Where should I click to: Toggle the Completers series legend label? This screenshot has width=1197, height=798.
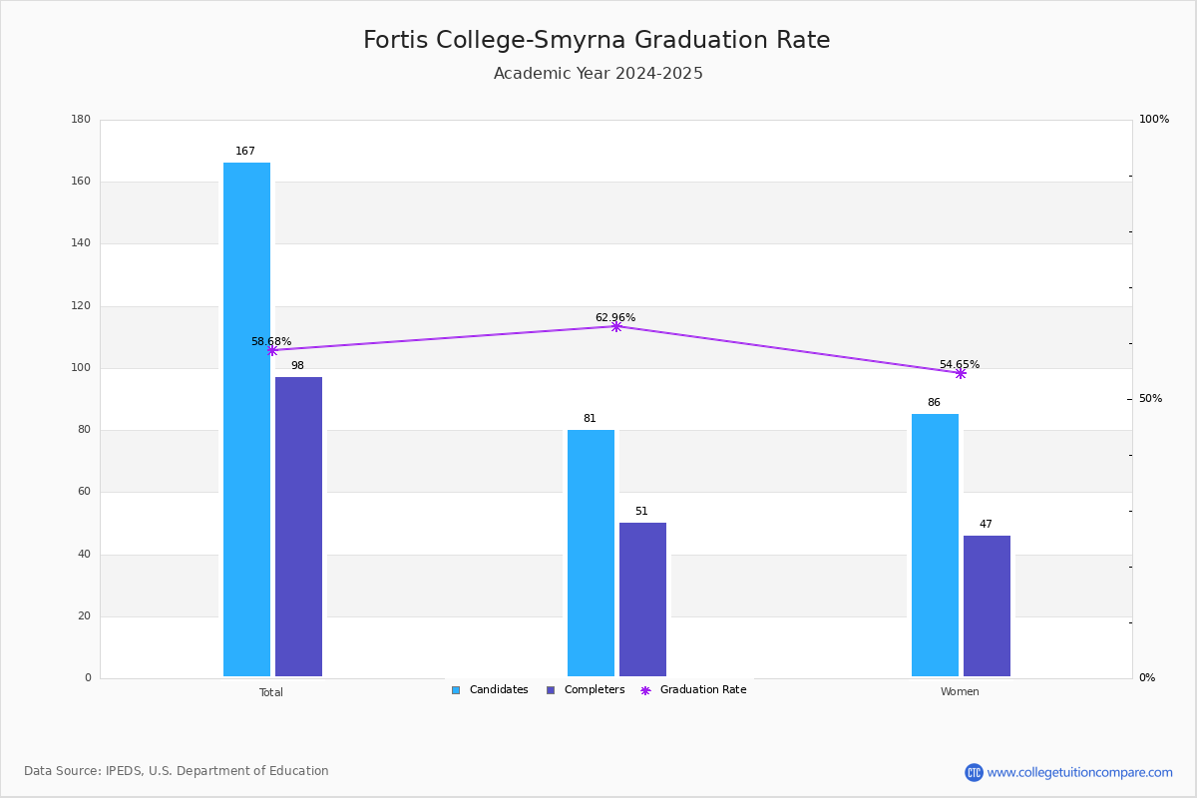coord(595,690)
